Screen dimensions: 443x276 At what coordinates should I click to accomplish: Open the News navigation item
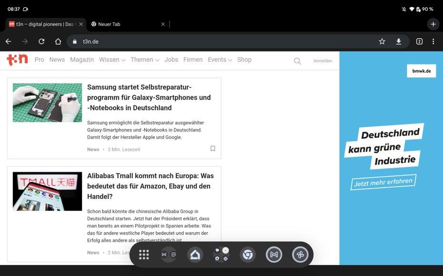coord(57,60)
